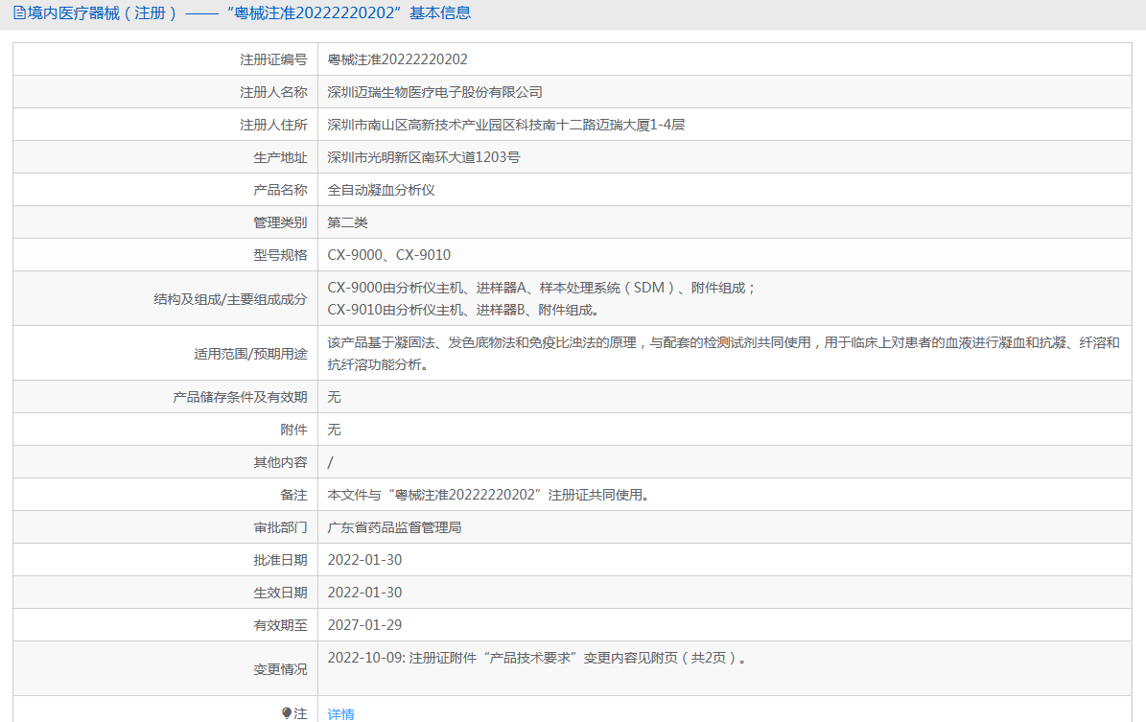Screen dimensions: 1146x722
Task: Click the 型号规格 label
Action: 281,255
